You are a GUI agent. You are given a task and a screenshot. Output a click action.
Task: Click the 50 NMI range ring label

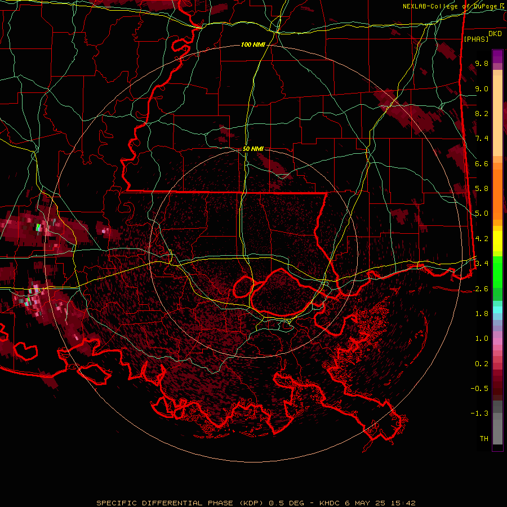[253, 149]
